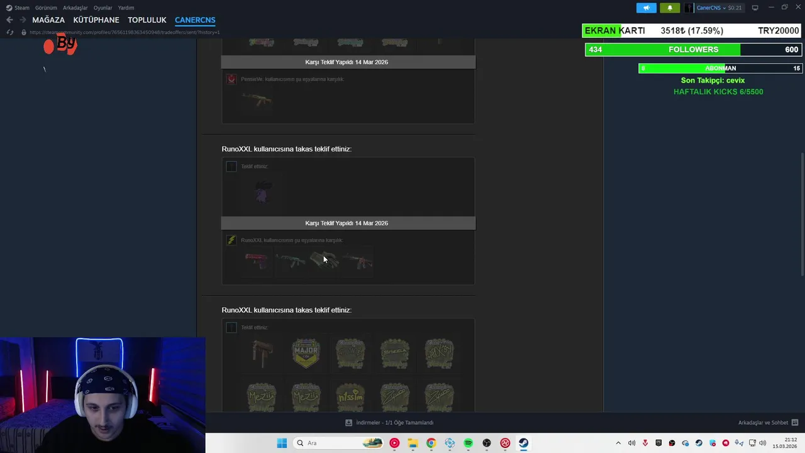
Task: Click the EKRAN KARTI goal bar
Action: click(x=692, y=31)
